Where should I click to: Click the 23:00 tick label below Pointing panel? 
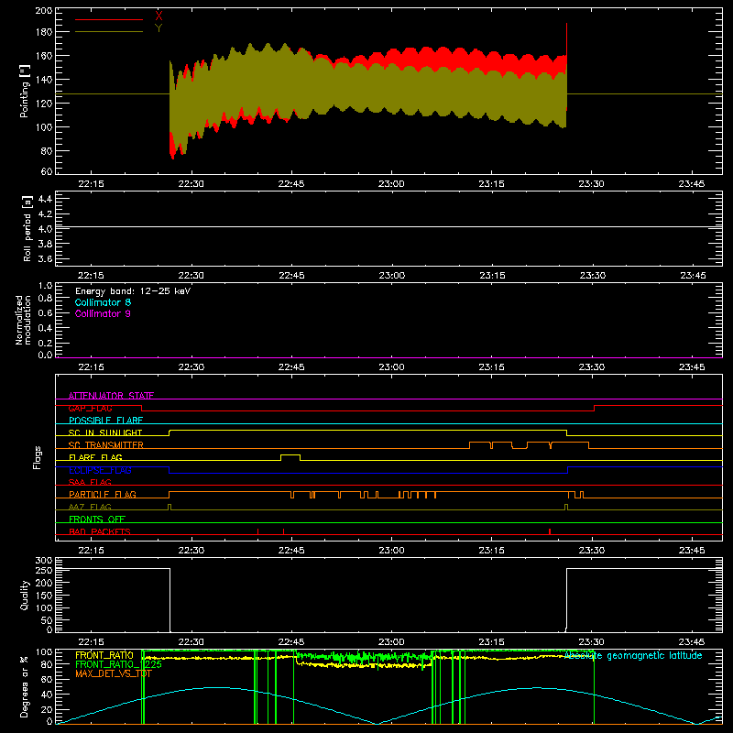[x=391, y=184]
